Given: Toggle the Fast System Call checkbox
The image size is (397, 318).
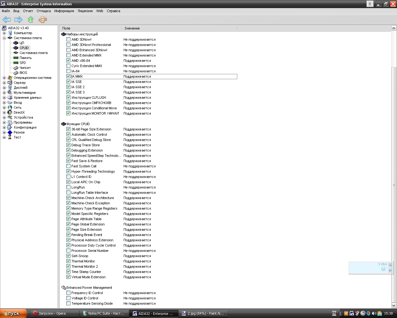Looking at the screenshot, I should pos(68,166).
